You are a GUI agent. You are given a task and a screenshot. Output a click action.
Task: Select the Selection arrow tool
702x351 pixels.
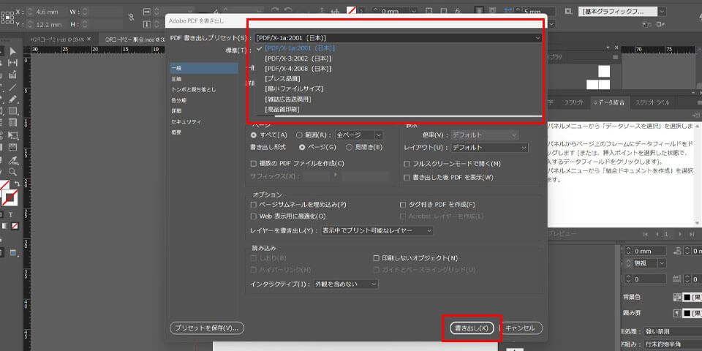coord(12,51)
